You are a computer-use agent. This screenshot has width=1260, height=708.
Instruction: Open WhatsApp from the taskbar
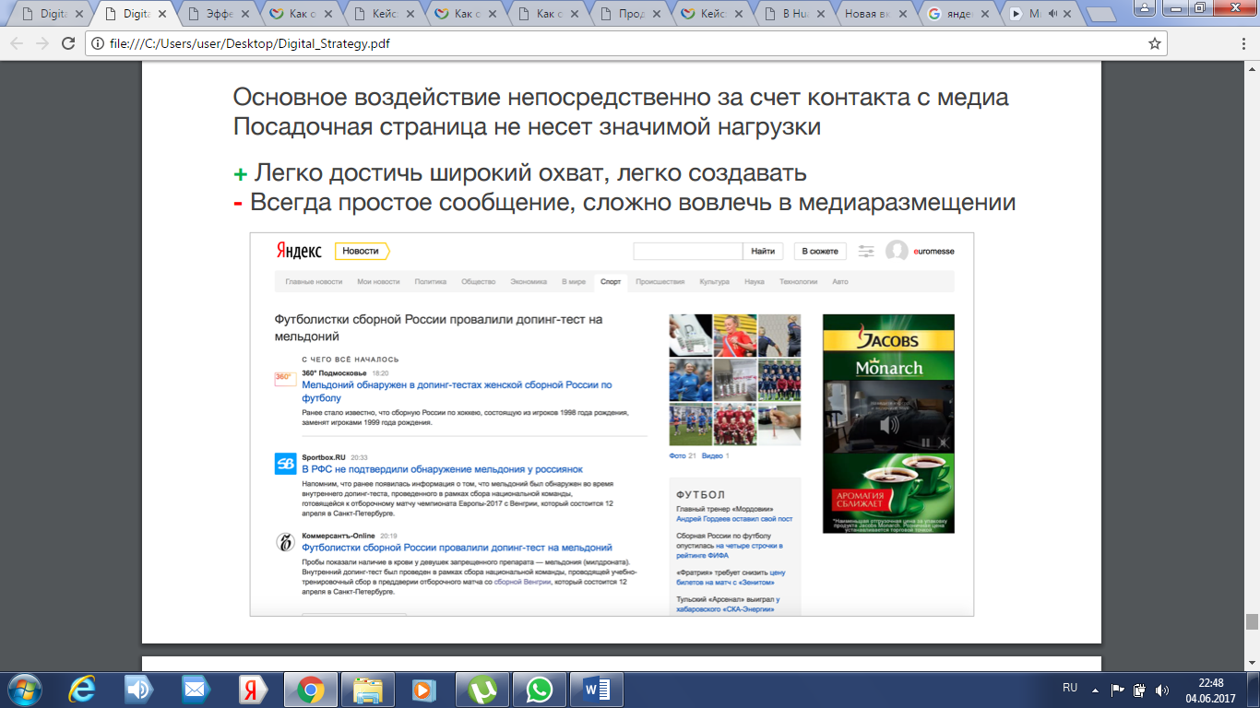pos(539,689)
